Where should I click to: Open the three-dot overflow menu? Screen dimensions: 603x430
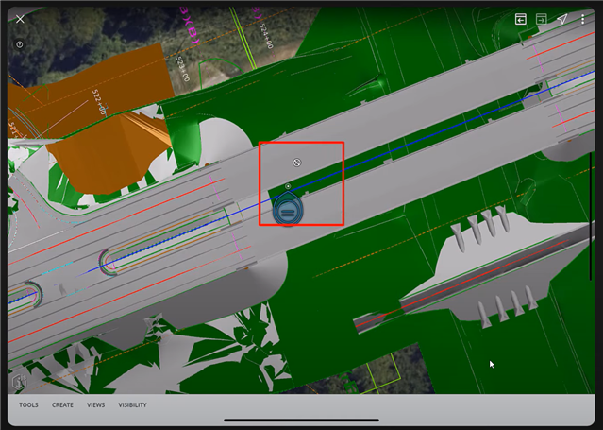pos(583,19)
